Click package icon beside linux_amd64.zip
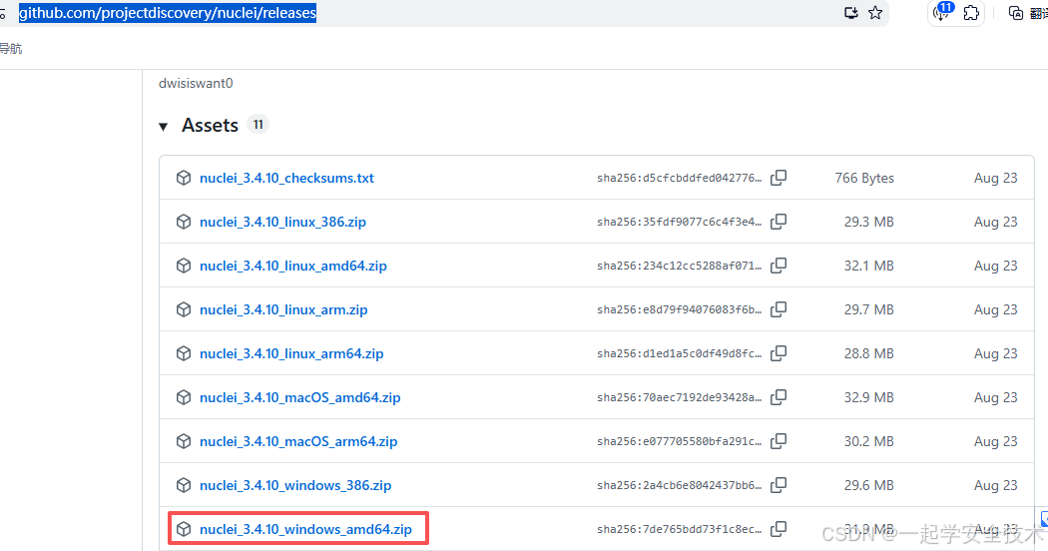Screen dimensions: 1048x551 [183, 267]
